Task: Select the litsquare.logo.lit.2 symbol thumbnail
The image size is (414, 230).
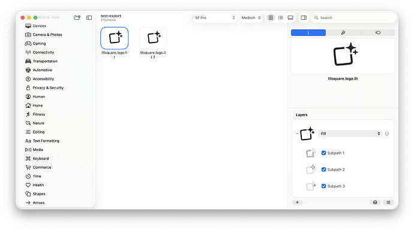Action: (153, 38)
